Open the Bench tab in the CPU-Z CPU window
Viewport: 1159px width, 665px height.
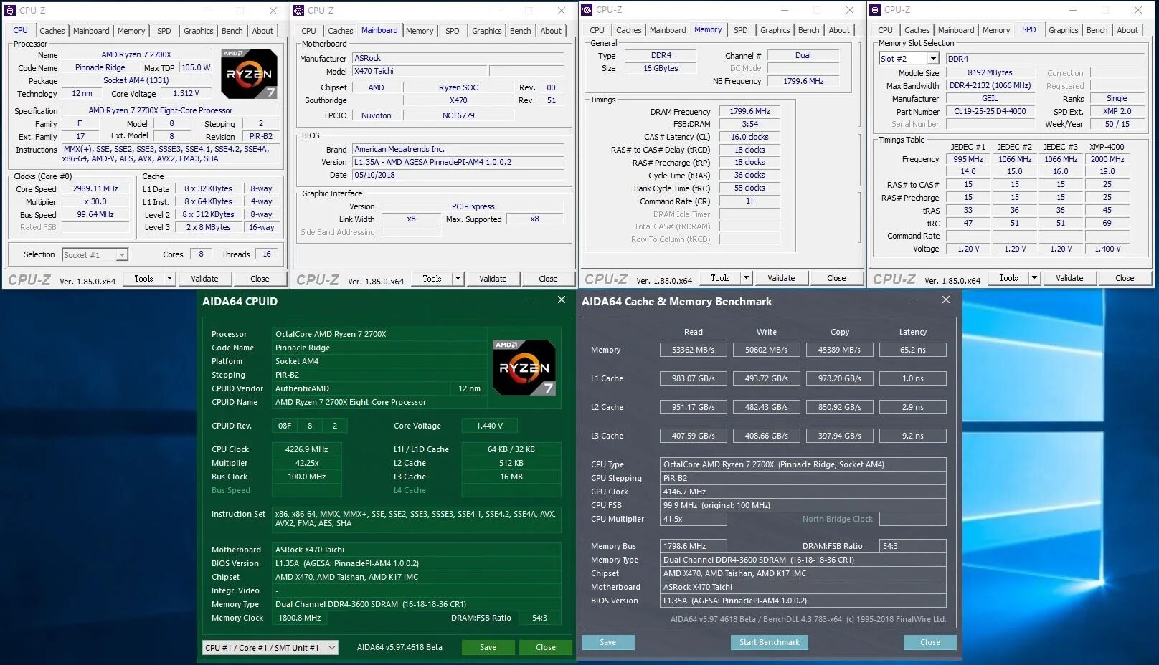point(232,31)
